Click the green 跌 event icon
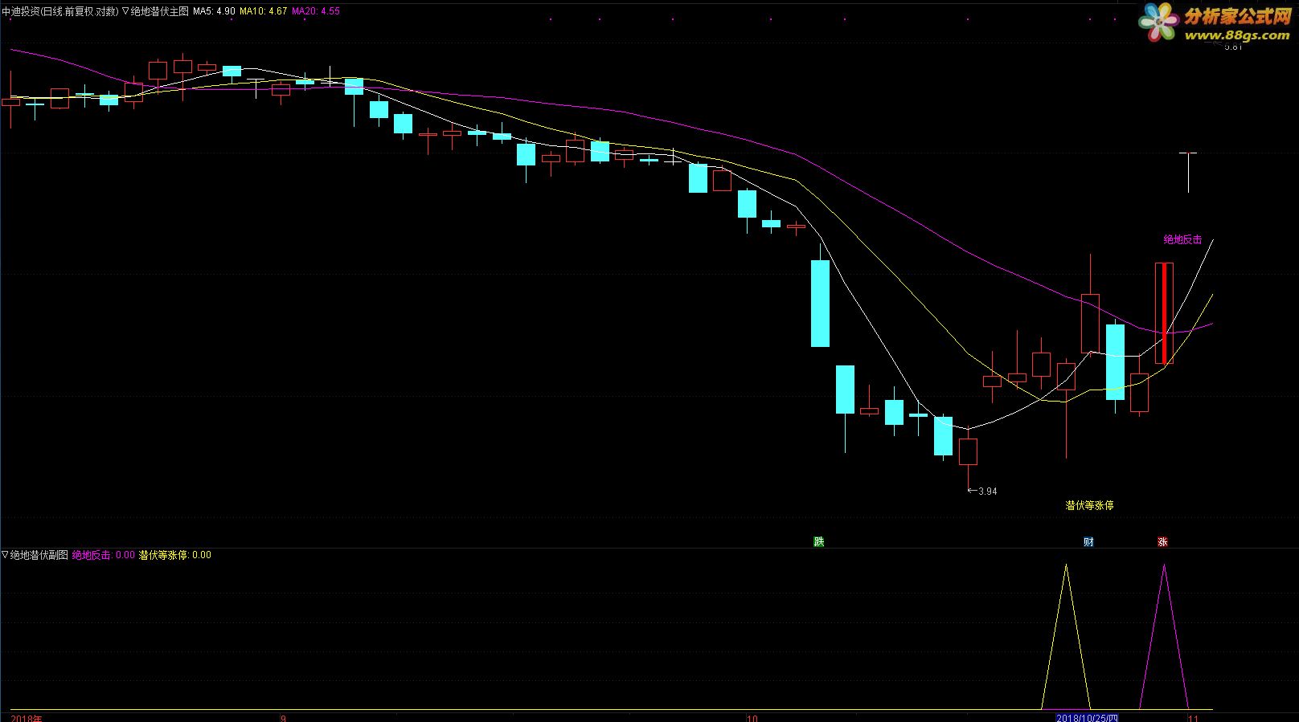 [819, 541]
